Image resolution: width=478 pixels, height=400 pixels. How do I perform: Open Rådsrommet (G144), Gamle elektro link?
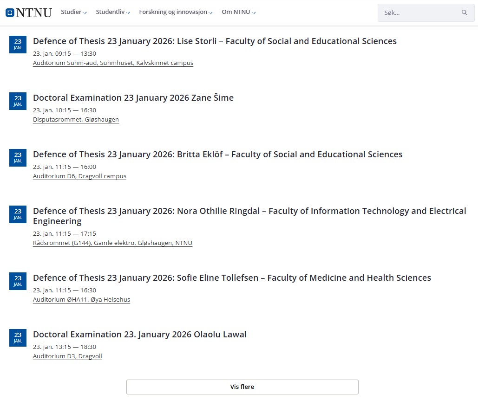112,243
